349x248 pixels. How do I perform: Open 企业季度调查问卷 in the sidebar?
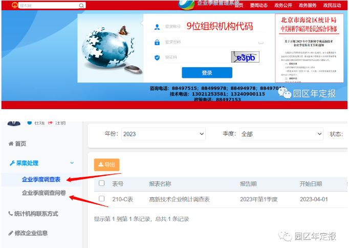44,193
